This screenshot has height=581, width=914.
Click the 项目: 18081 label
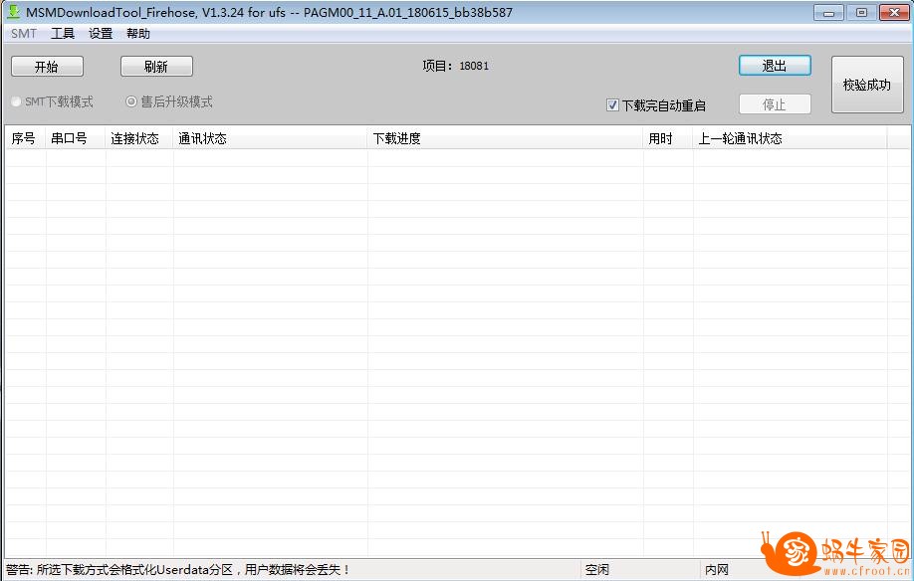[456, 66]
